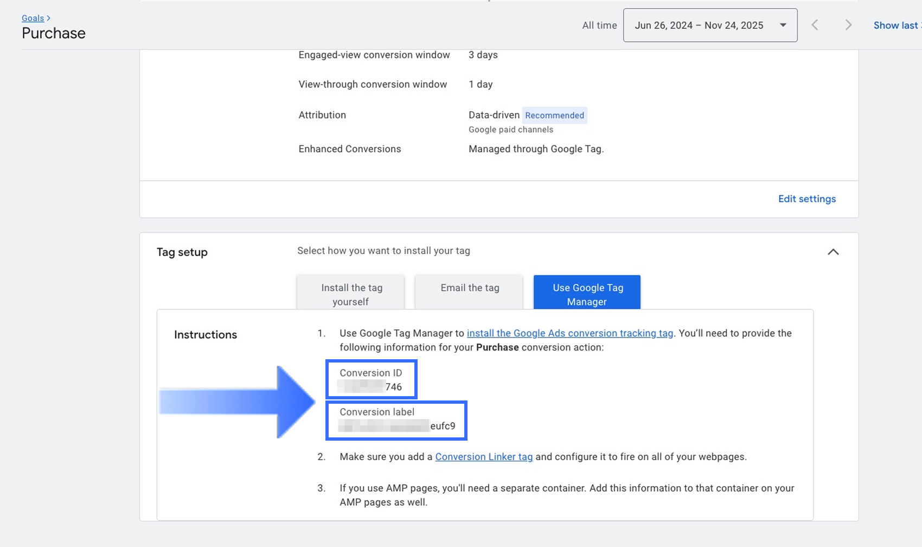Open the install Google Ads conversion tracking tag link
Screen dimensions: 922x547
[569, 334]
